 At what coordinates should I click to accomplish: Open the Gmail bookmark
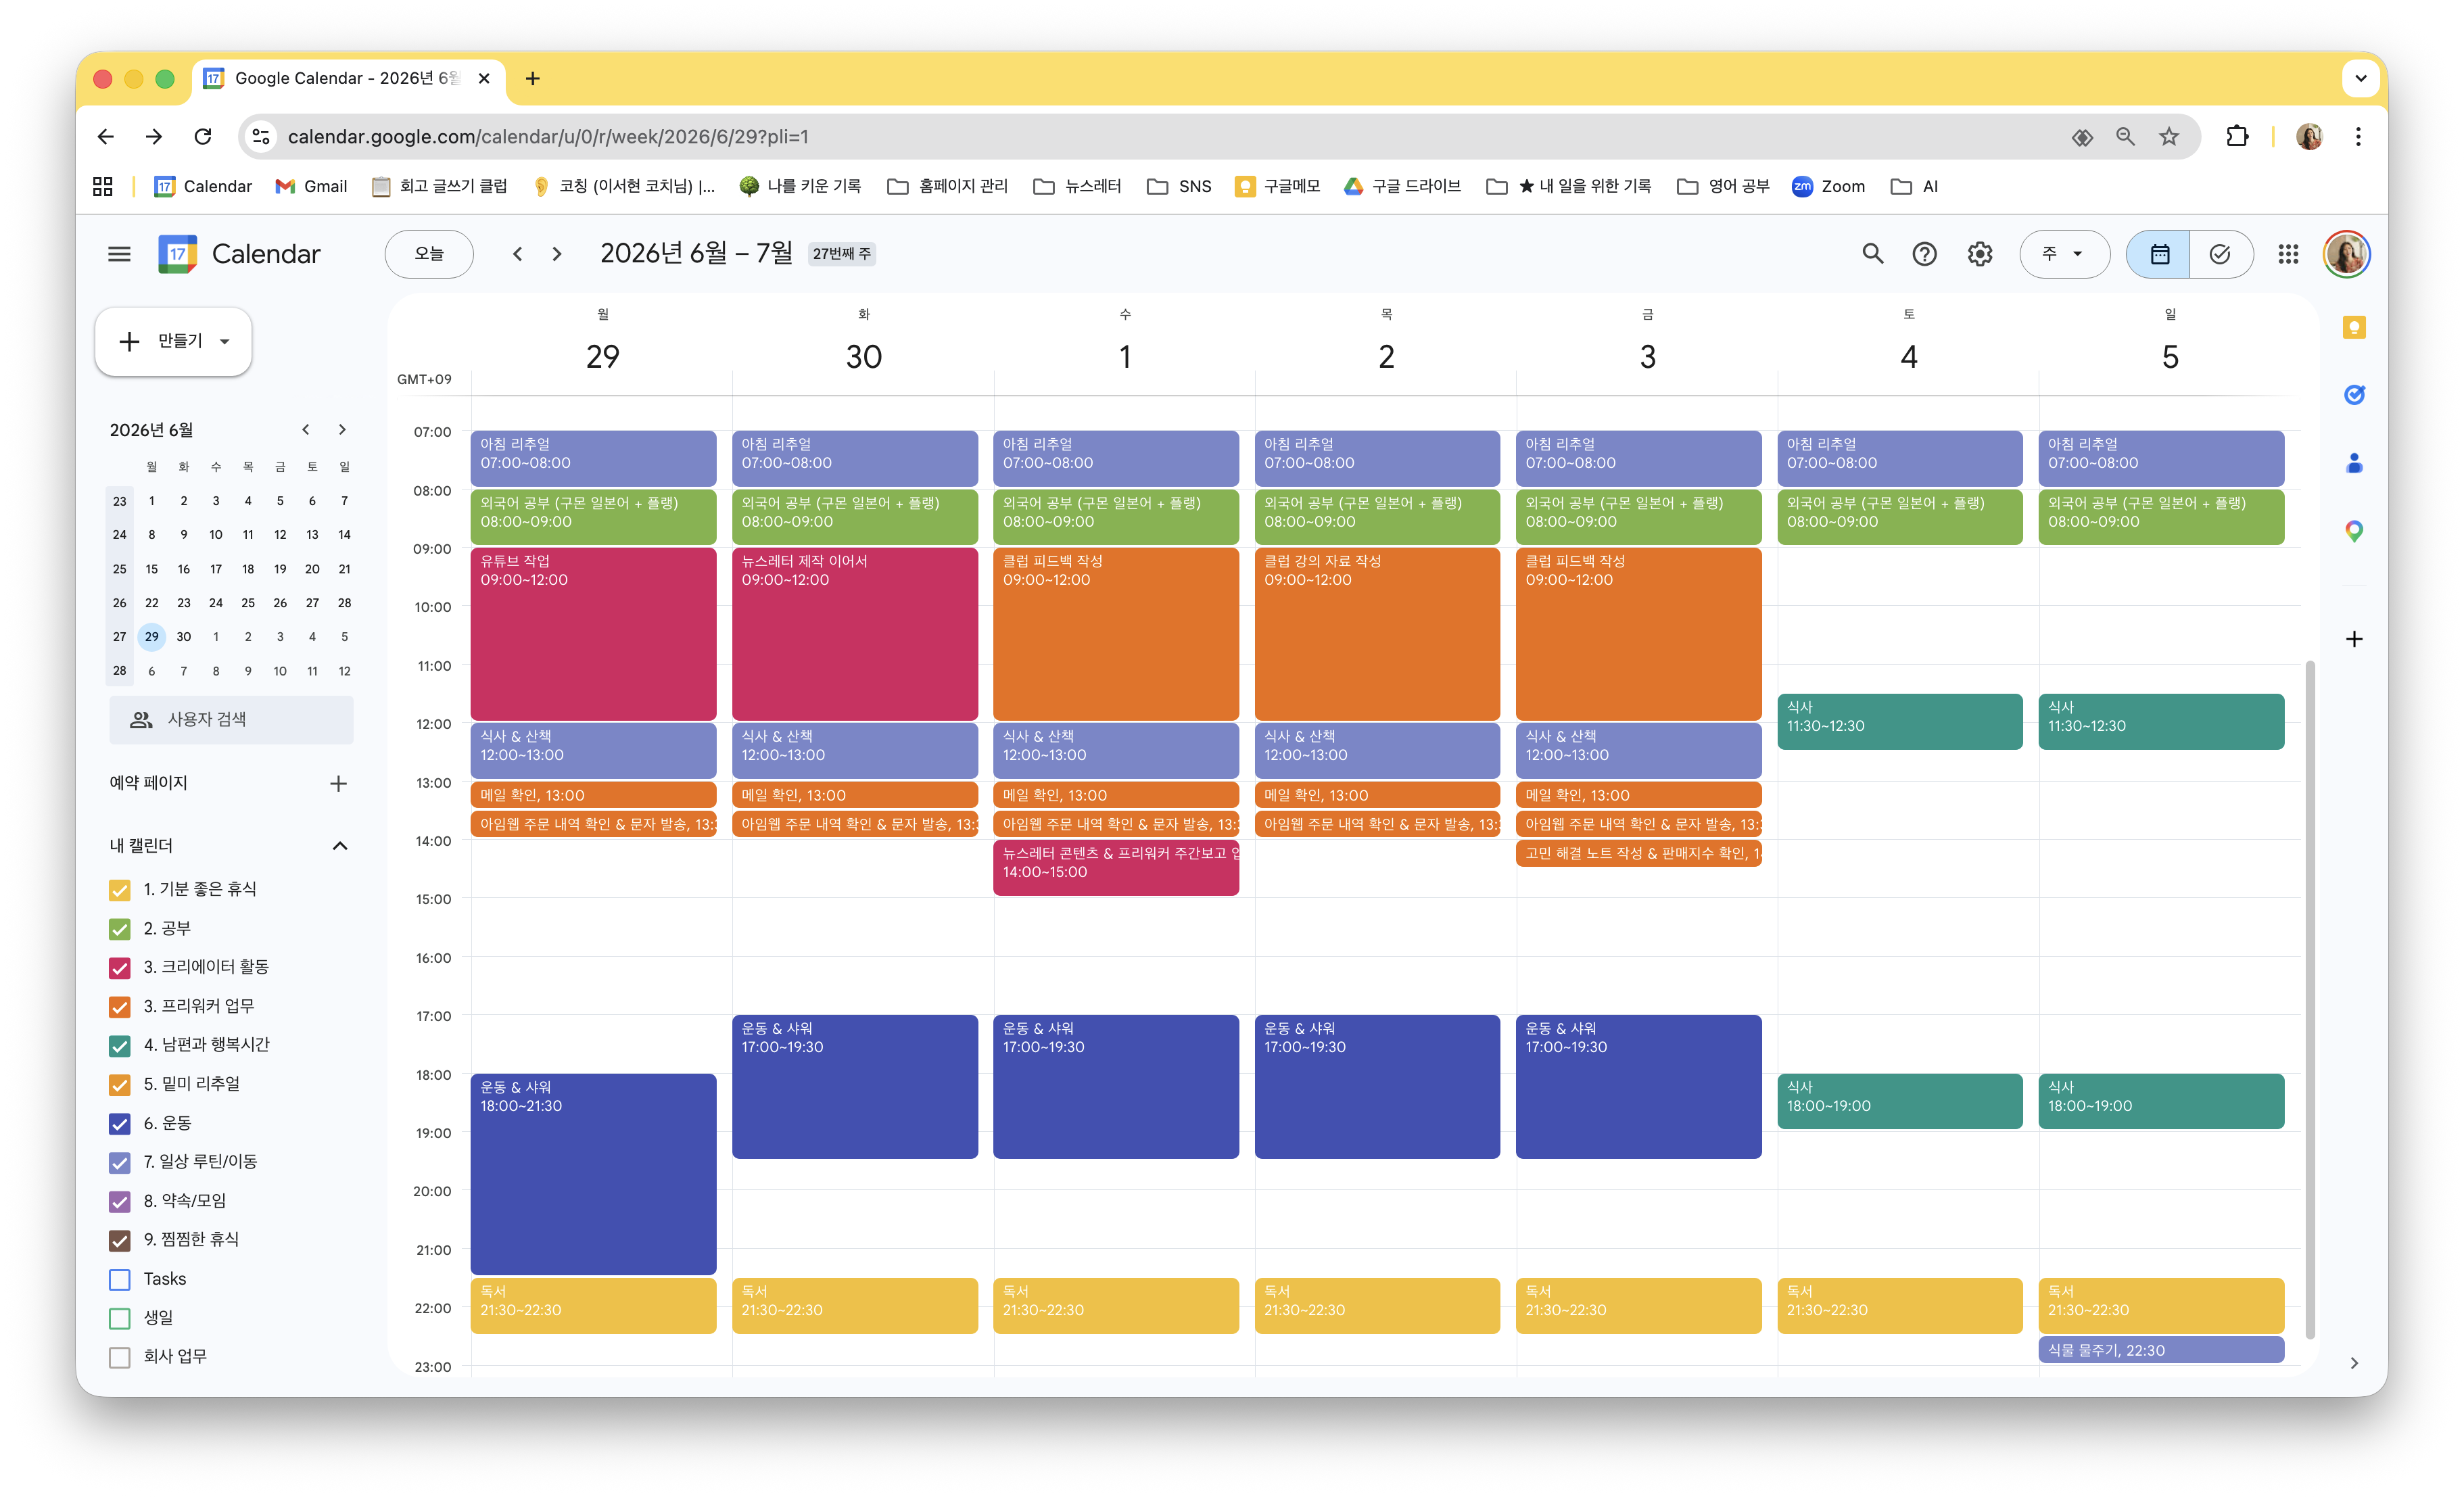point(311,186)
